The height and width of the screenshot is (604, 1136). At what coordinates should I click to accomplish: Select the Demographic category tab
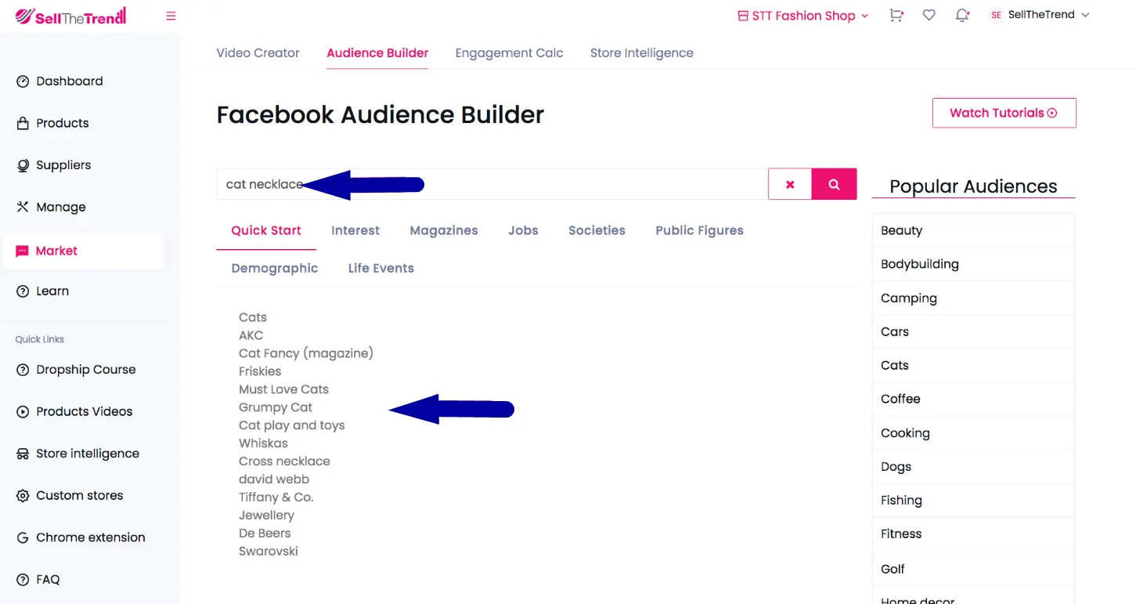pos(275,268)
